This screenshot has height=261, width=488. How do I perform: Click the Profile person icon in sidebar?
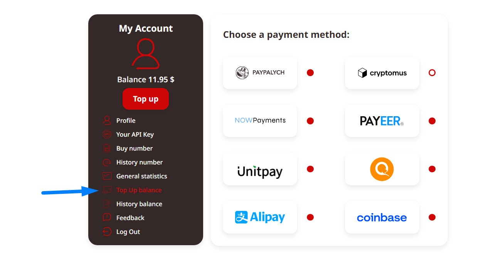coord(107,120)
